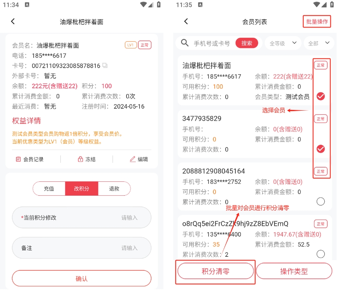Tap the LV1 level badge
The height and width of the screenshot is (290, 337).
pos(131,45)
